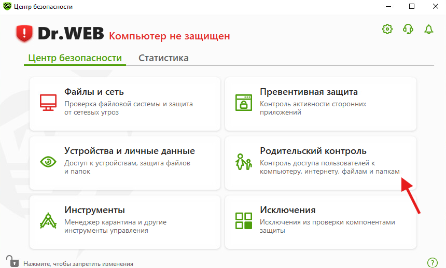Click the Dr.Web spider icon in title bar
The image size is (446, 268).
point(7,6)
